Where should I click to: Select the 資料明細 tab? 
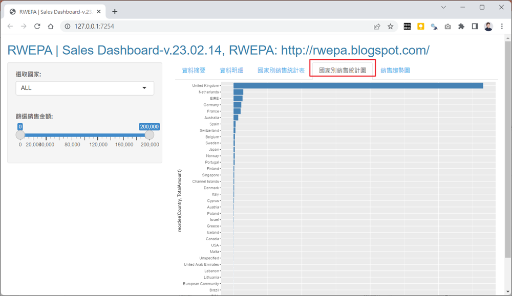[x=231, y=71]
